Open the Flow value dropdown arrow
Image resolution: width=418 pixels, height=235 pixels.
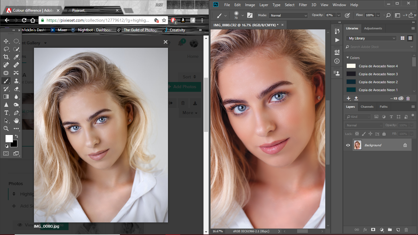(x=378, y=15)
